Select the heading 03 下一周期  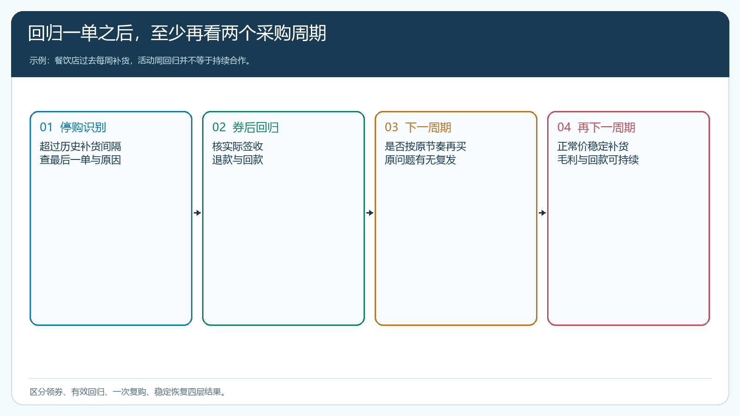pyautogui.click(x=418, y=128)
